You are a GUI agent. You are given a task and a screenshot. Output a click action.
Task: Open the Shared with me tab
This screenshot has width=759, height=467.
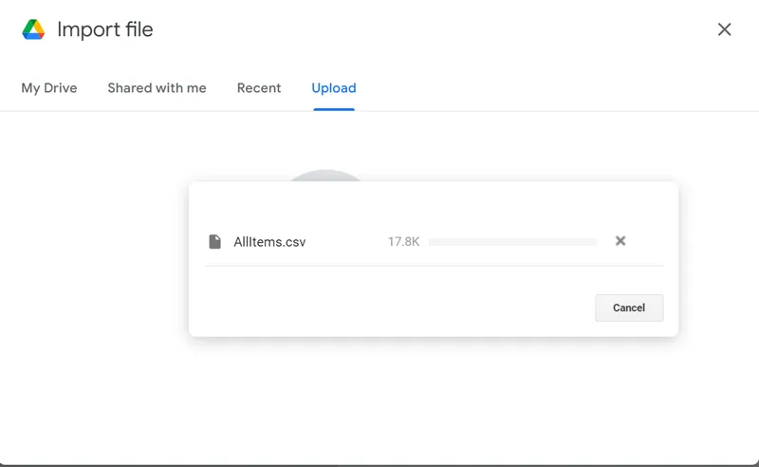point(157,88)
